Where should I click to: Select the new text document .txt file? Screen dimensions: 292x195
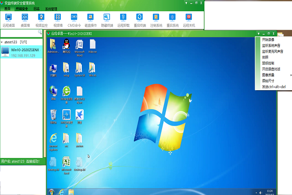[79, 95]
